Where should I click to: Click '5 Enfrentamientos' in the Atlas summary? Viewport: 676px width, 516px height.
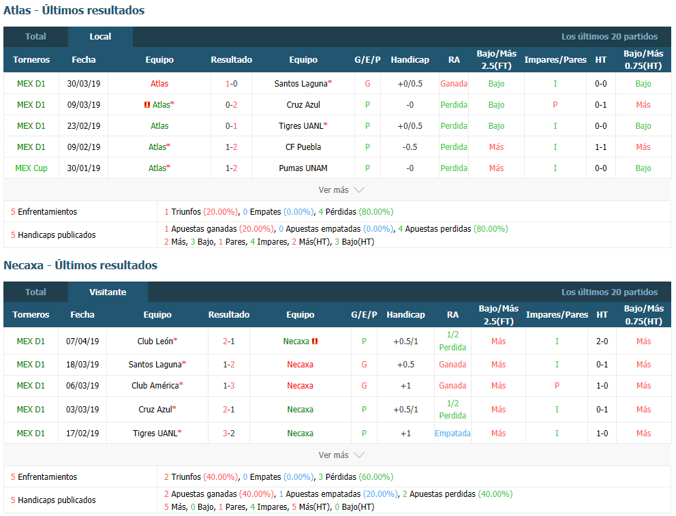click(44, 212)
